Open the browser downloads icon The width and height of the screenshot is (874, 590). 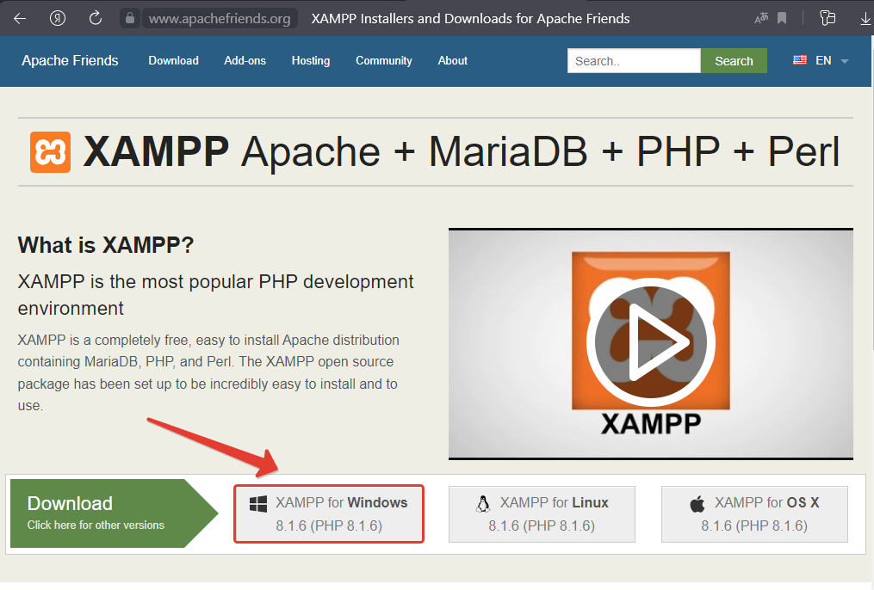coord(865,18)
